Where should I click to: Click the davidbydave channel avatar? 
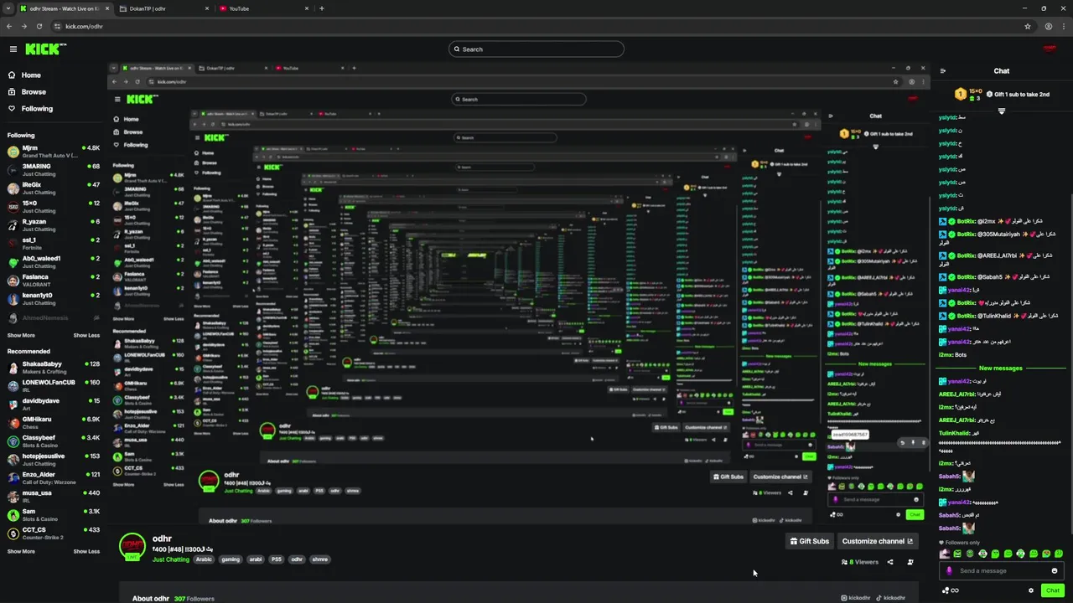point(13,405)
